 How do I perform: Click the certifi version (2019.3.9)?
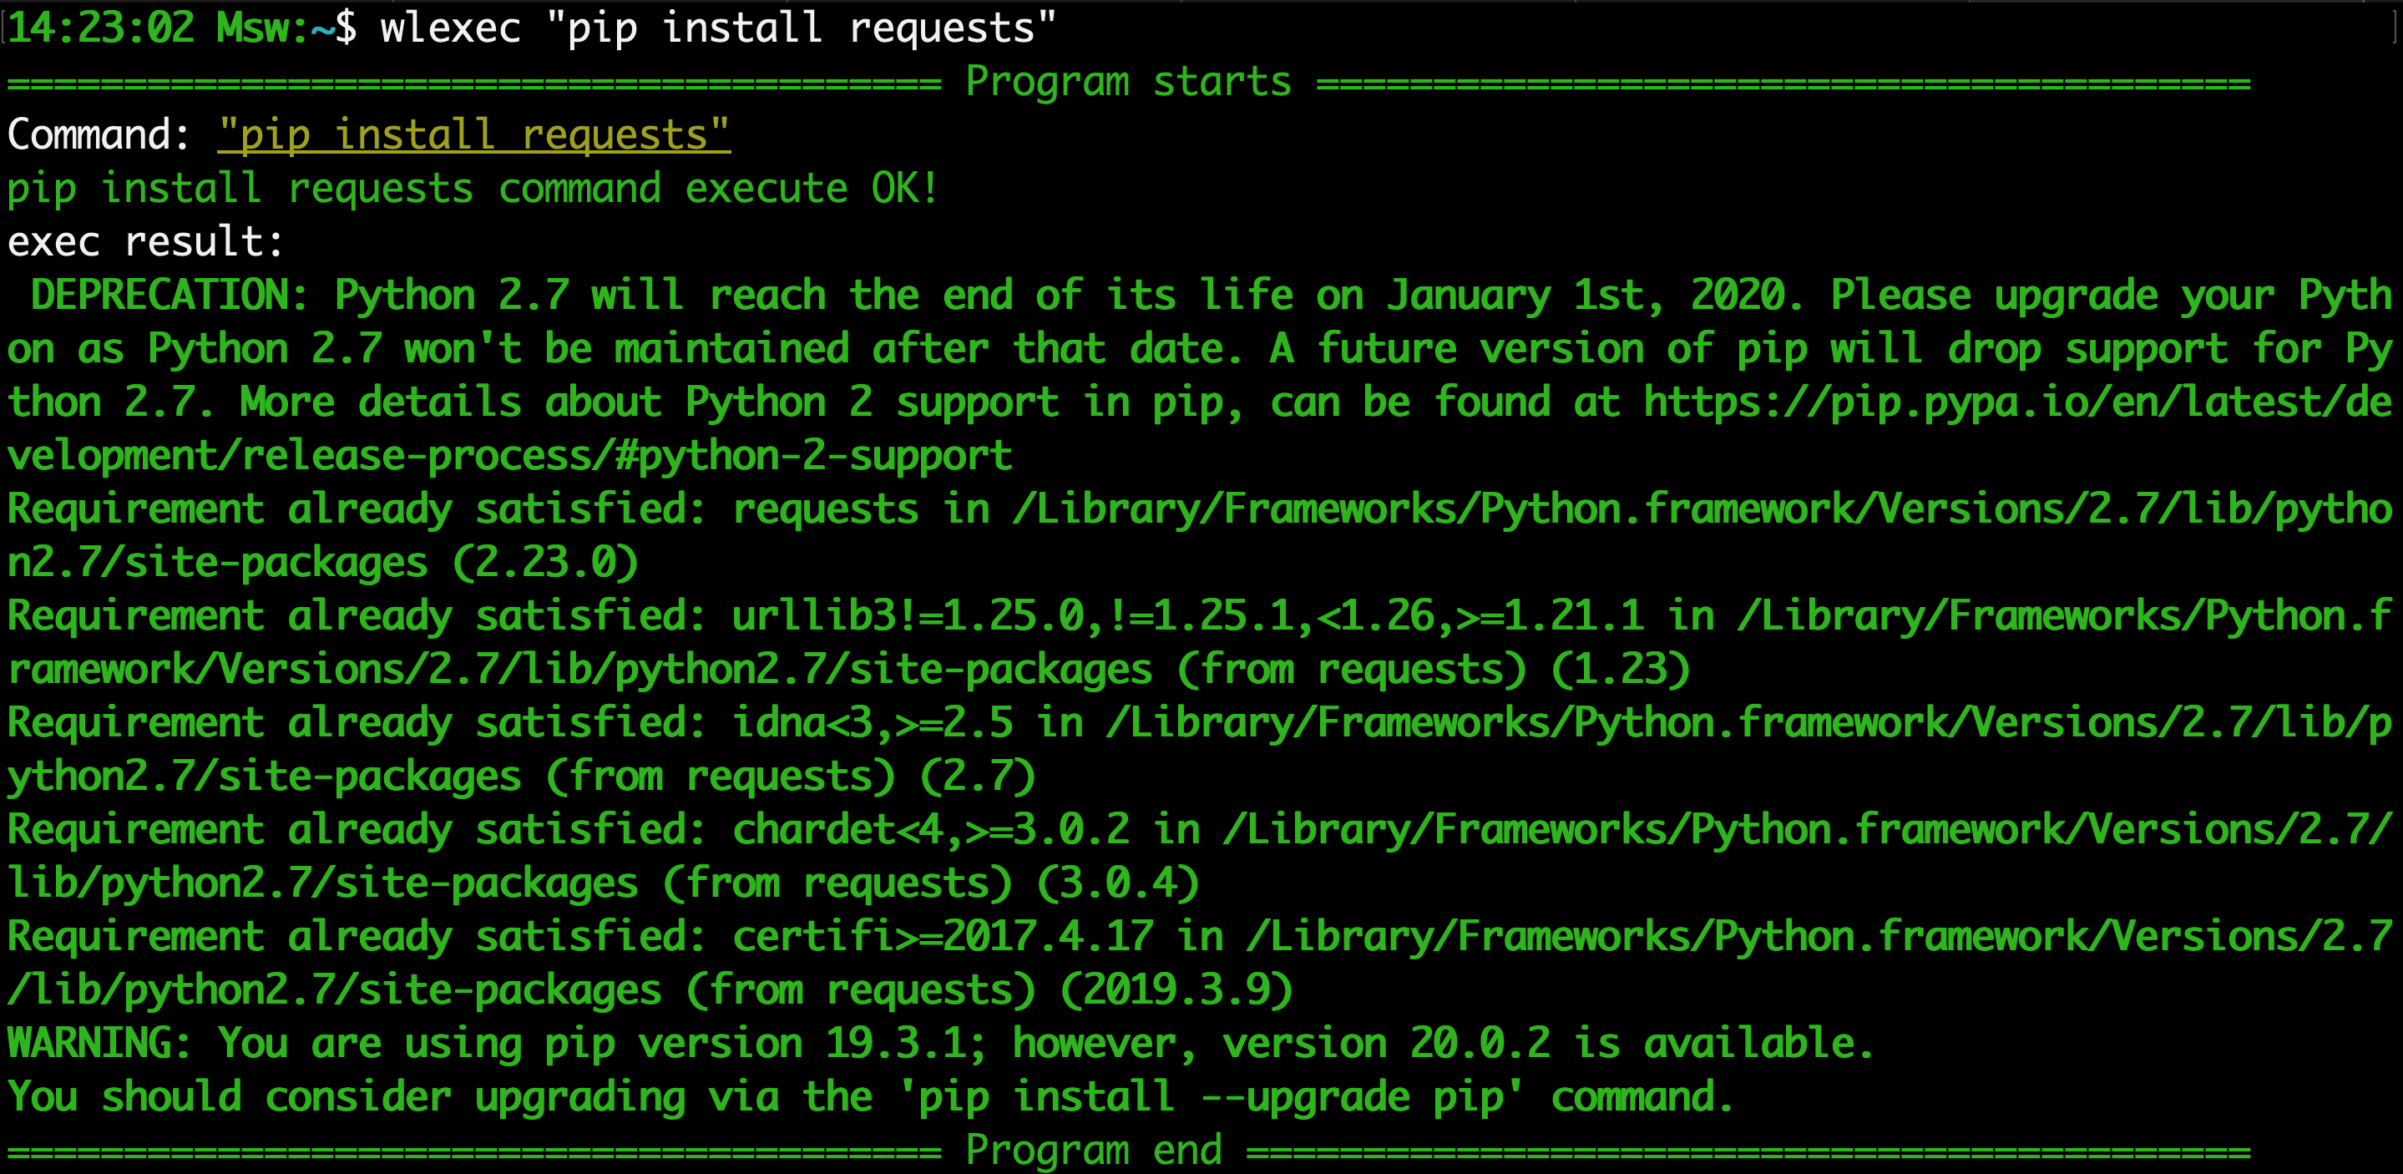tap(1176, 990)
